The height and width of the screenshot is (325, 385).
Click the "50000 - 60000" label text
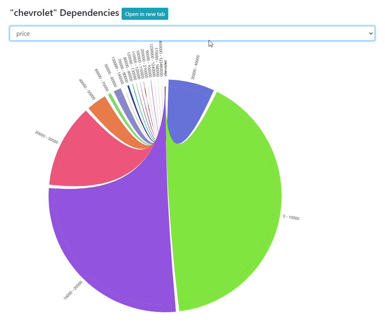point(111,73)
